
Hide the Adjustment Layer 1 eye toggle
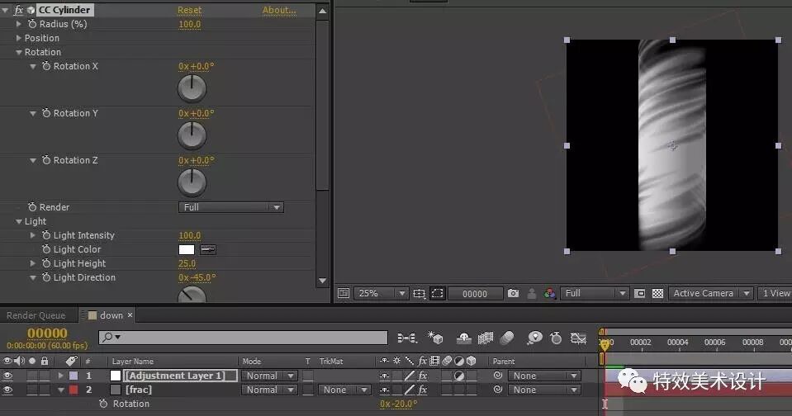(7, 376)
